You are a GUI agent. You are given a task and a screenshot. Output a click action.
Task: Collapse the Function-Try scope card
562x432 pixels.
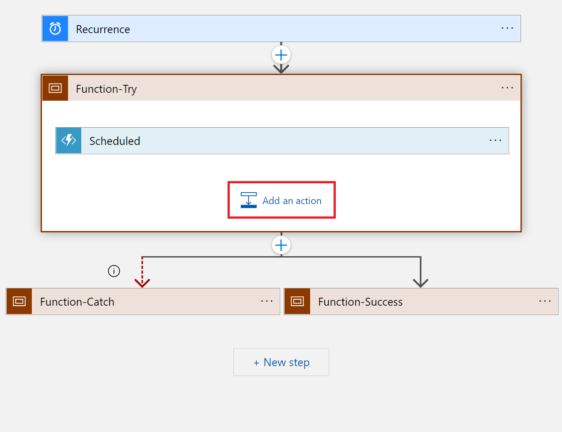106,88
